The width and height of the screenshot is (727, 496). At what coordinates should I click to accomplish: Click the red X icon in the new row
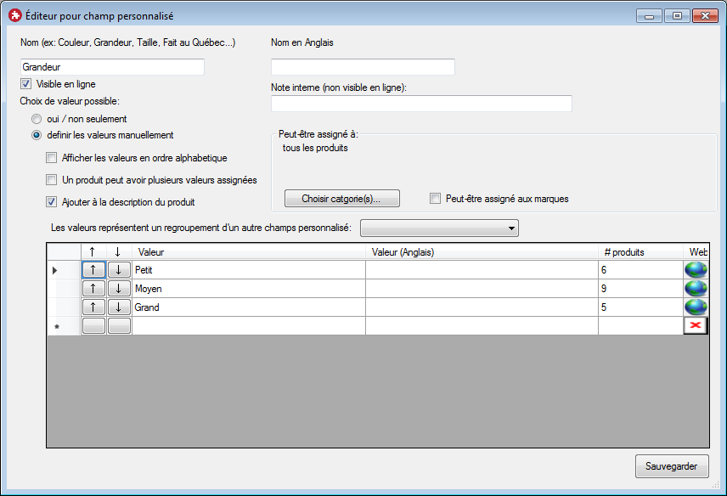pyautogui.click(x=696, y=326)
